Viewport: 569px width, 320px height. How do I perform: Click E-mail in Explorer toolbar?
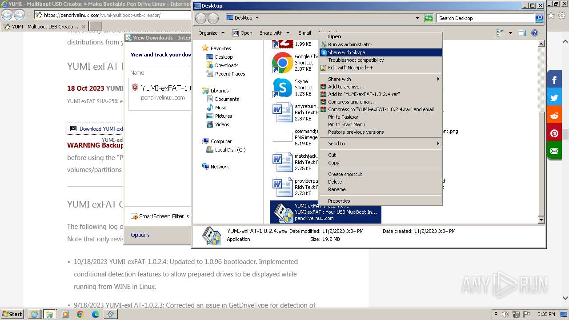click(x=305, y=33)
